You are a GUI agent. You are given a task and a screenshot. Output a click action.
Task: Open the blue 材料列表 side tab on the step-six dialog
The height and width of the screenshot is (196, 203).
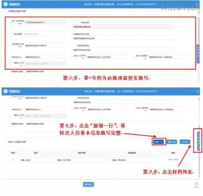(x=198, y=54)
